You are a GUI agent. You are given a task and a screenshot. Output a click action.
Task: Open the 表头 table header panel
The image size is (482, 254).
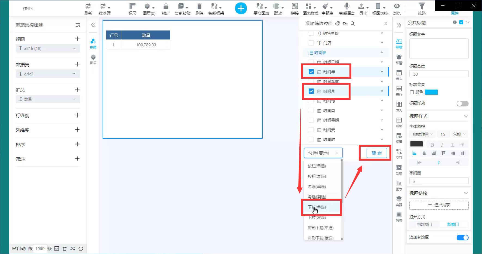click(x=399, y=75)
